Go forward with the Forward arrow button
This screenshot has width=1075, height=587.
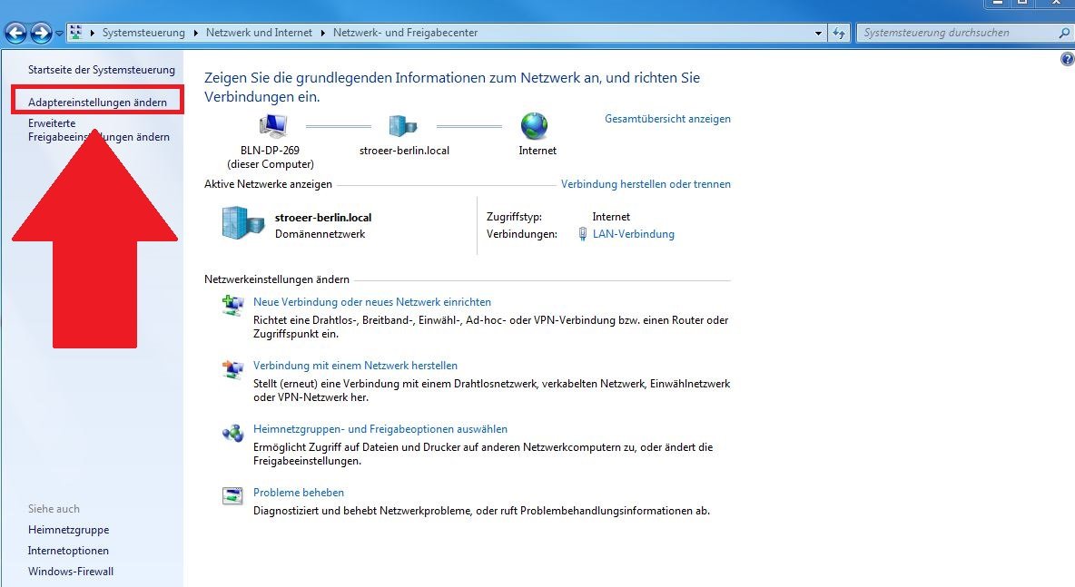point(41,32)
